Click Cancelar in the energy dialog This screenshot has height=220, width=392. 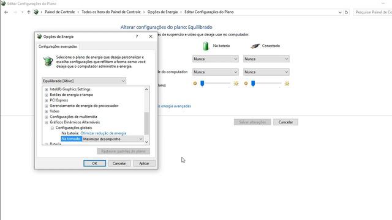(x=119, y=163)
